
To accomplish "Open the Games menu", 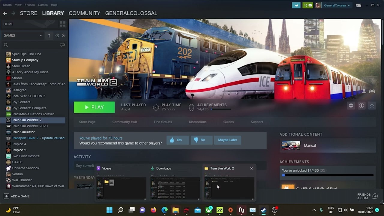I will (43, 5).
